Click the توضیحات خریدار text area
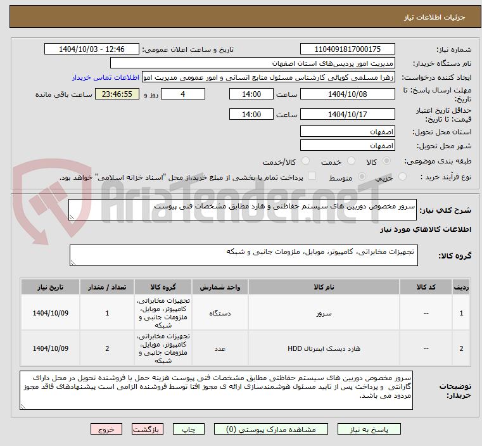This screenshot has height=446, width=482. tap(216, 390)
